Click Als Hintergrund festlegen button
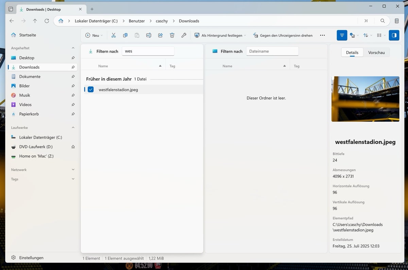Screen dimensions: 408x270 [x=220, y=35]
